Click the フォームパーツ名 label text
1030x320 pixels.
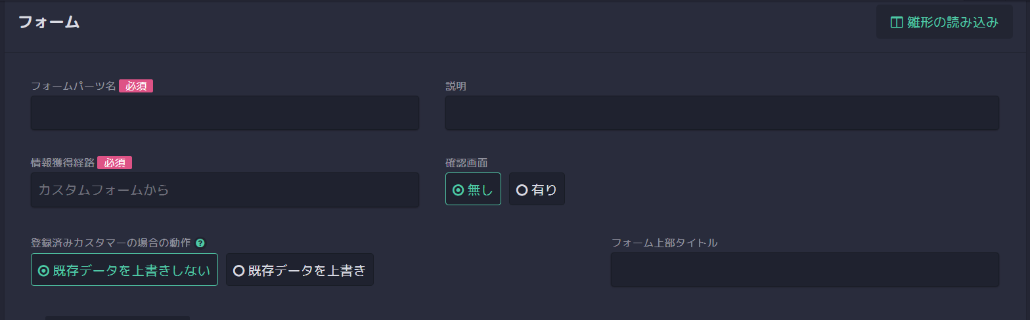[x=74, y=86]
